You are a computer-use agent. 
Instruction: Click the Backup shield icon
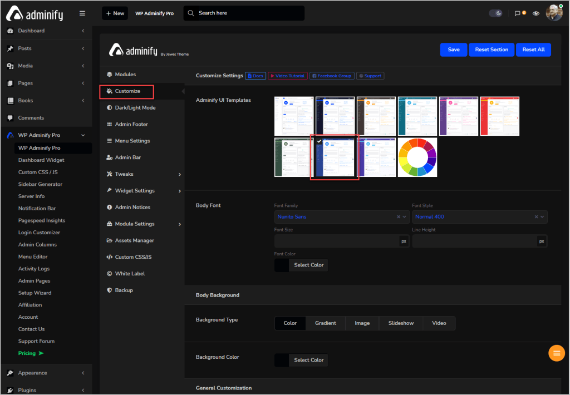point(110,290)
